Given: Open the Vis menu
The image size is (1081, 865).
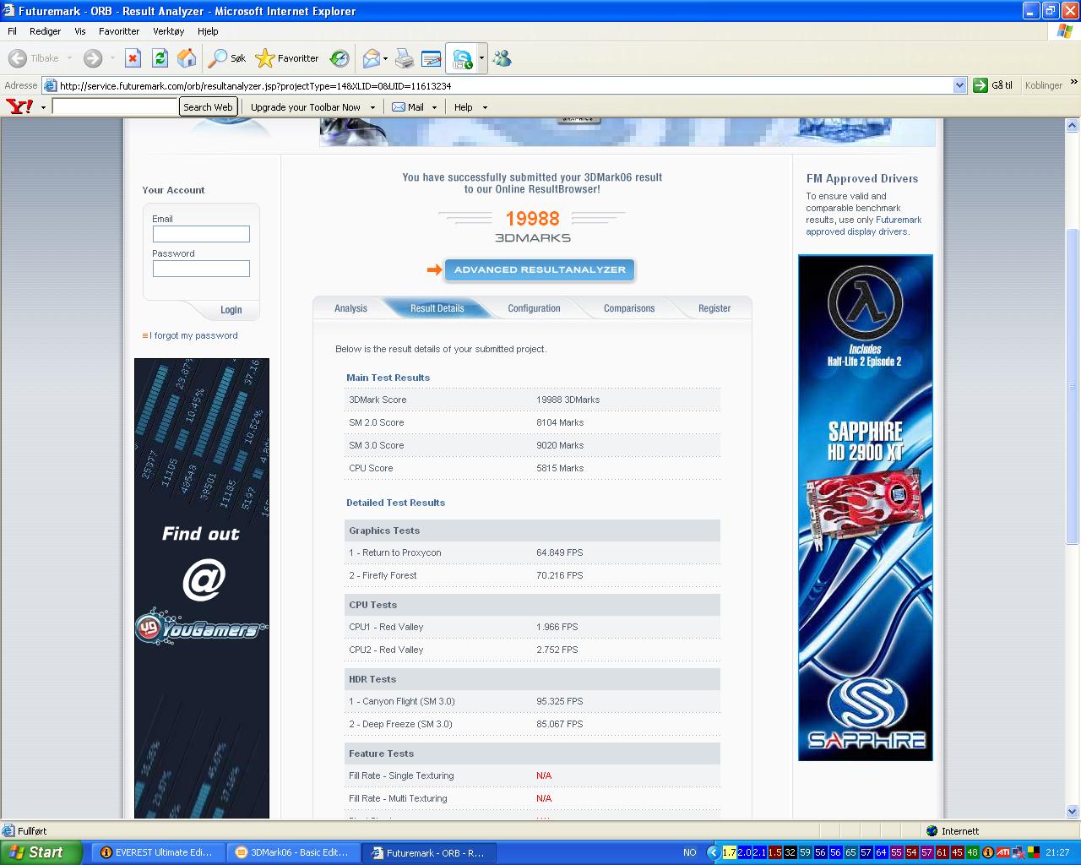Looking at the screenshot, I should click(80, 31).
